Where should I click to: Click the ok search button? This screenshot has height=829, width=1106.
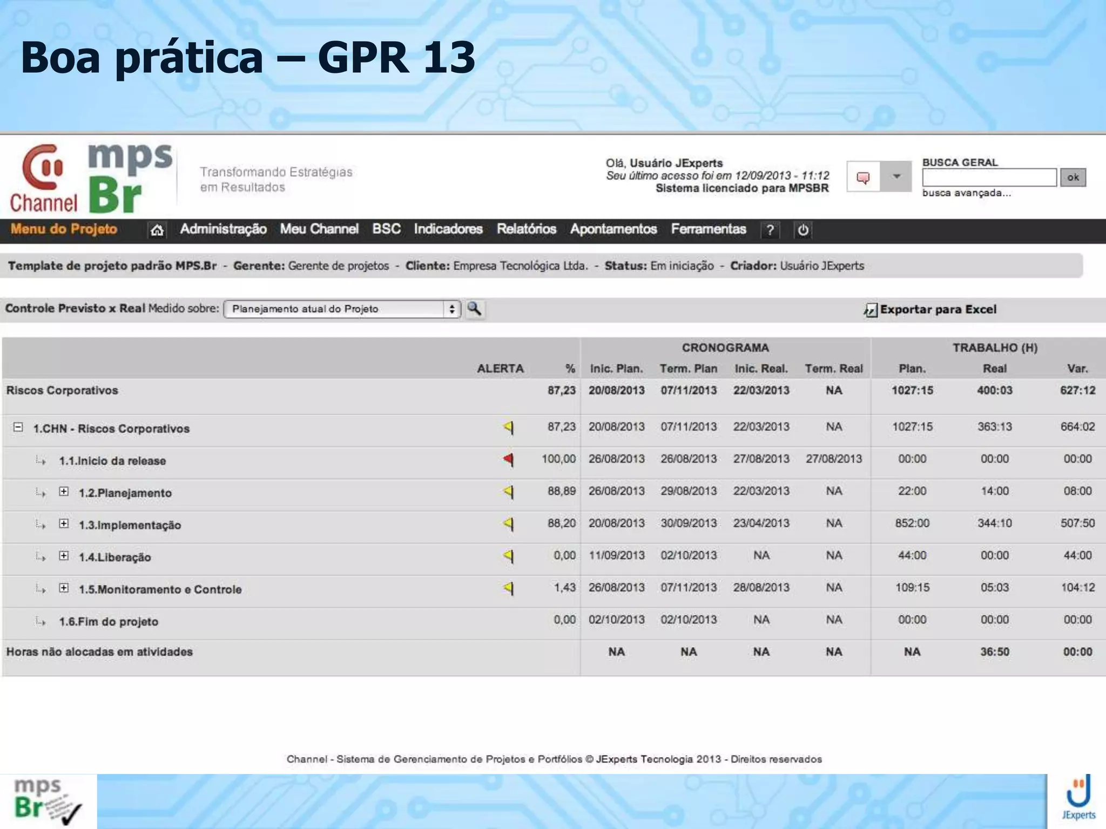(x=1073, y=177)
